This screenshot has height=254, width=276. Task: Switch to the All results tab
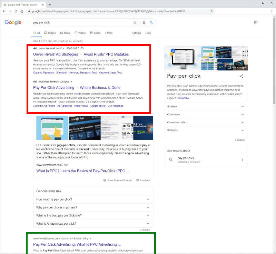click(x=37, y=33)
